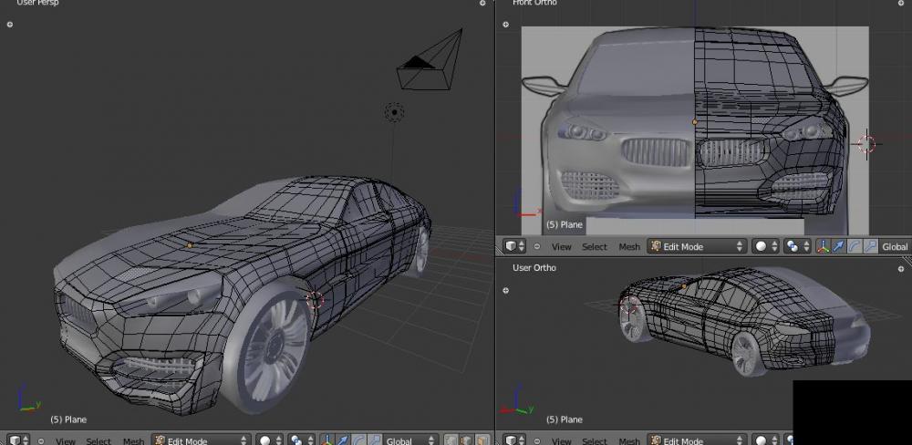This screenshot has width=912, height=445.
Task: Select edge select mode in User Persp header
Action: point(465,440)
